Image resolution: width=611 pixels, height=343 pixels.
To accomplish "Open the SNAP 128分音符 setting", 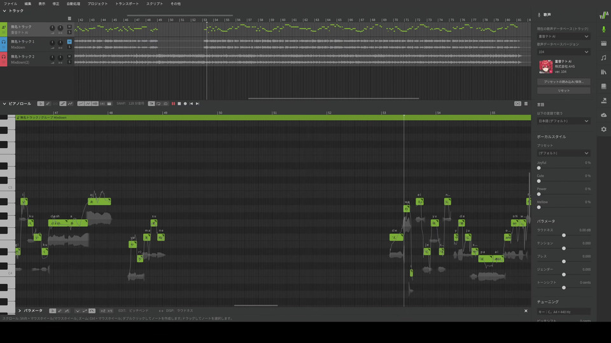I will coord(130,104).
